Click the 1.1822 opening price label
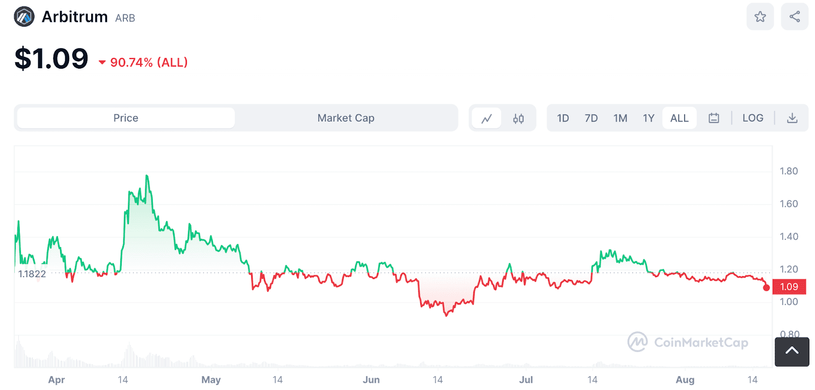815x390 pixels. (32, 274)
